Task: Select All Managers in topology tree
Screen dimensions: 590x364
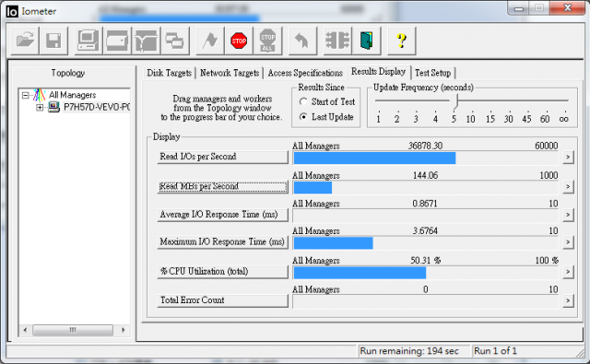Action: click(x=72, y=95)
